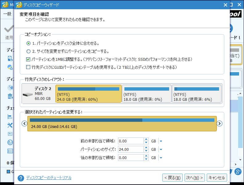Click the キャンセル button
The width and height of the screenshot is (244, 185).
pyautogui.click(x=217, y=178)
